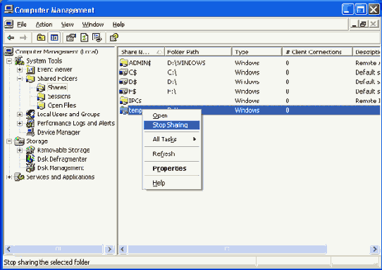
Task: Click the ADMIN$ share icon
Action: (x=124, y=63)
